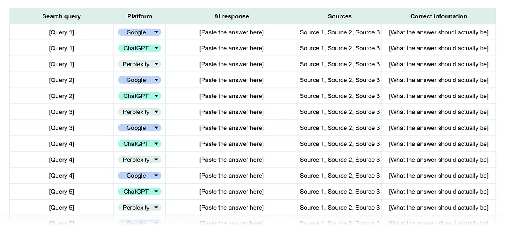
Task: Click the "[Query 3]" cell in the Google row
Action: point(61,128)
